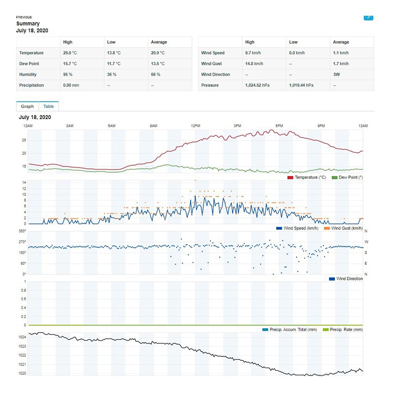Click the green Dew Point legend swatch
This screenshot has height=393, width=393.
[336, 177]
